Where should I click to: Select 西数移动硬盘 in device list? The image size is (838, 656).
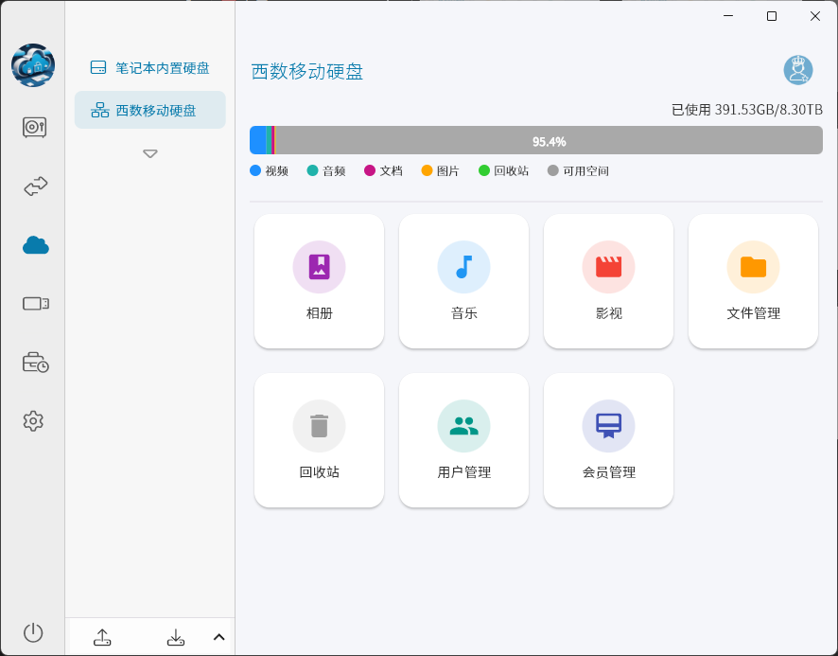150,110
